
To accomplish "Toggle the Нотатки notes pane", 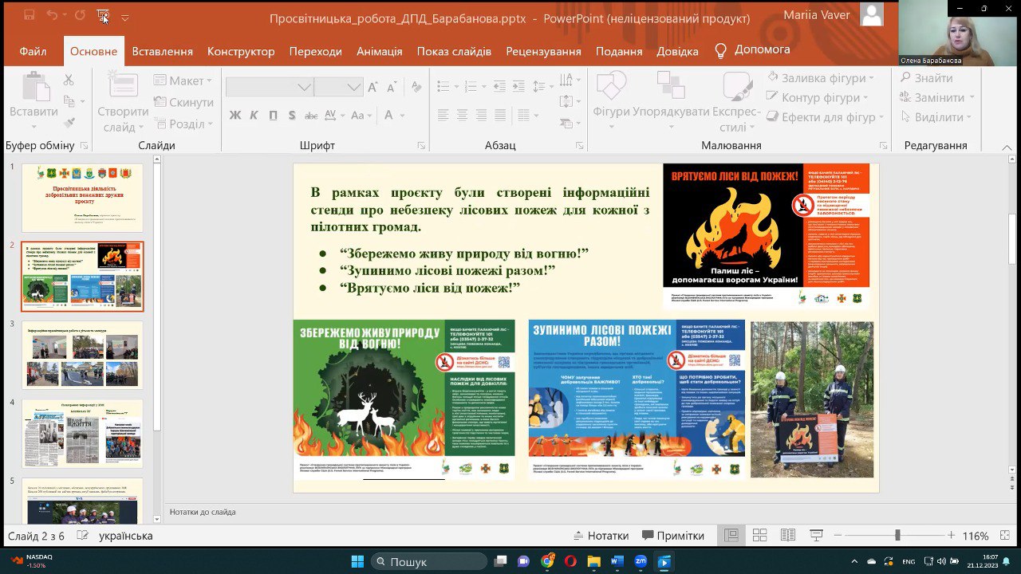I will click(601, 536).
